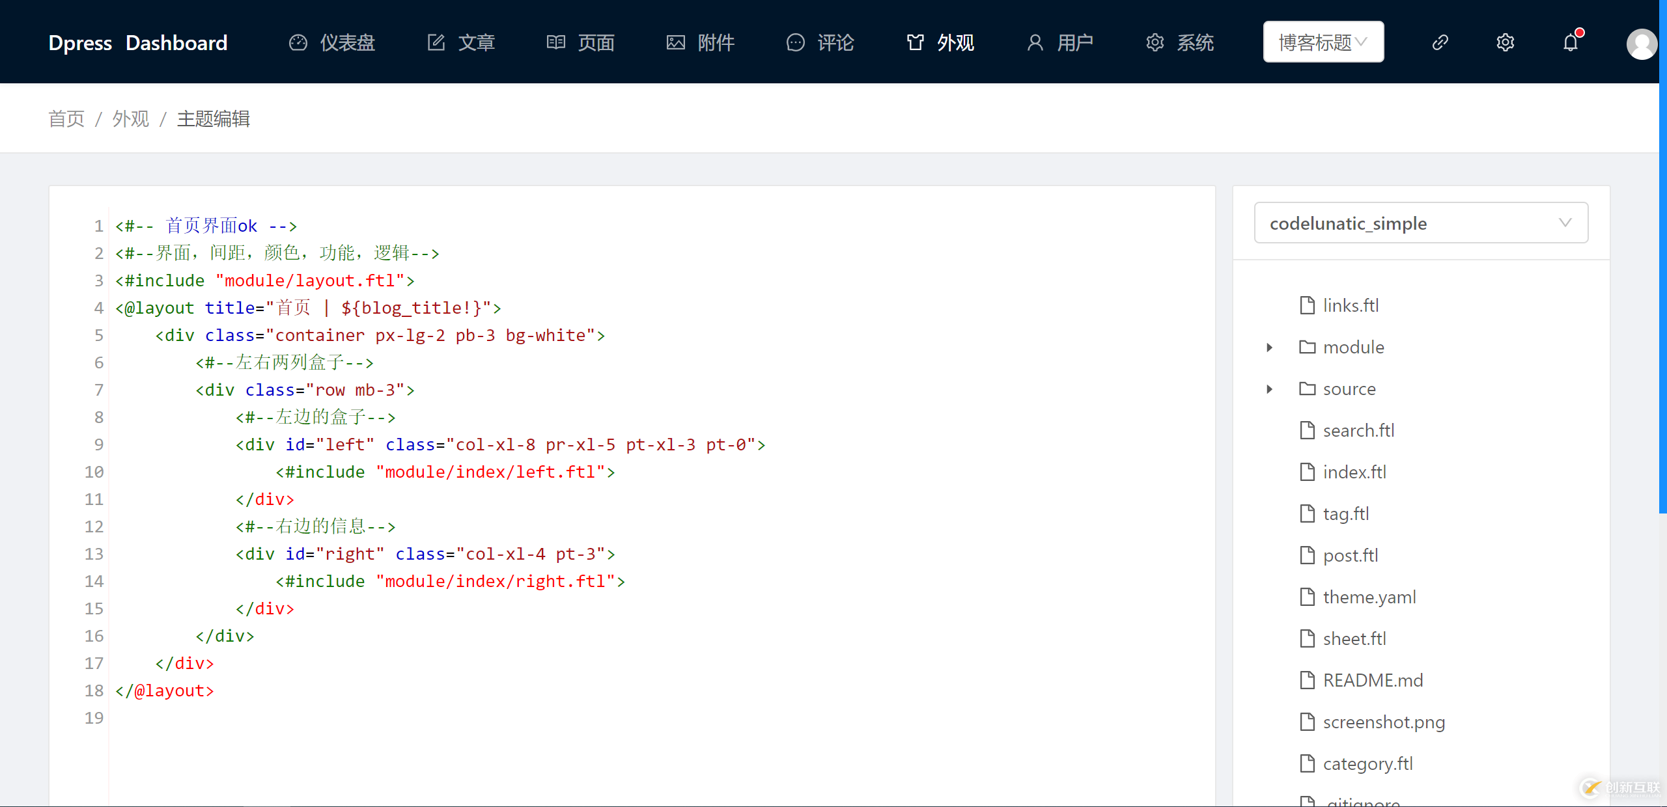Viewport: 1667px width, 807px height.
Task: Click the 评论 comment bubble icon
Action: [x=795, y=43]
